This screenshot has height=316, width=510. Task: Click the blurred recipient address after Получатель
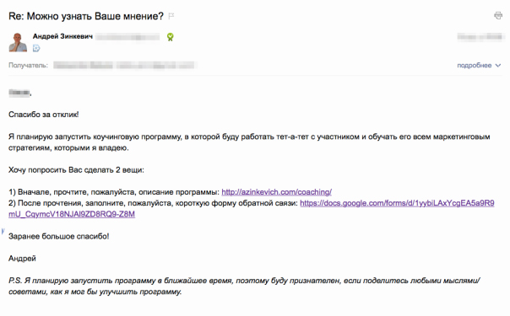tap(124, 65)
